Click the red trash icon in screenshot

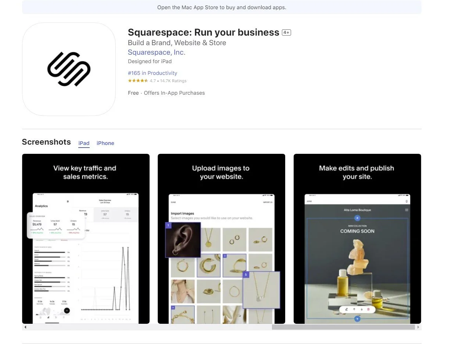pos(369,309)
